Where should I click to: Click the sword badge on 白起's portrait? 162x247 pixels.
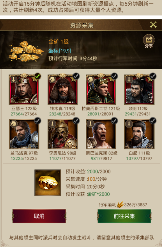coord(129,124)
